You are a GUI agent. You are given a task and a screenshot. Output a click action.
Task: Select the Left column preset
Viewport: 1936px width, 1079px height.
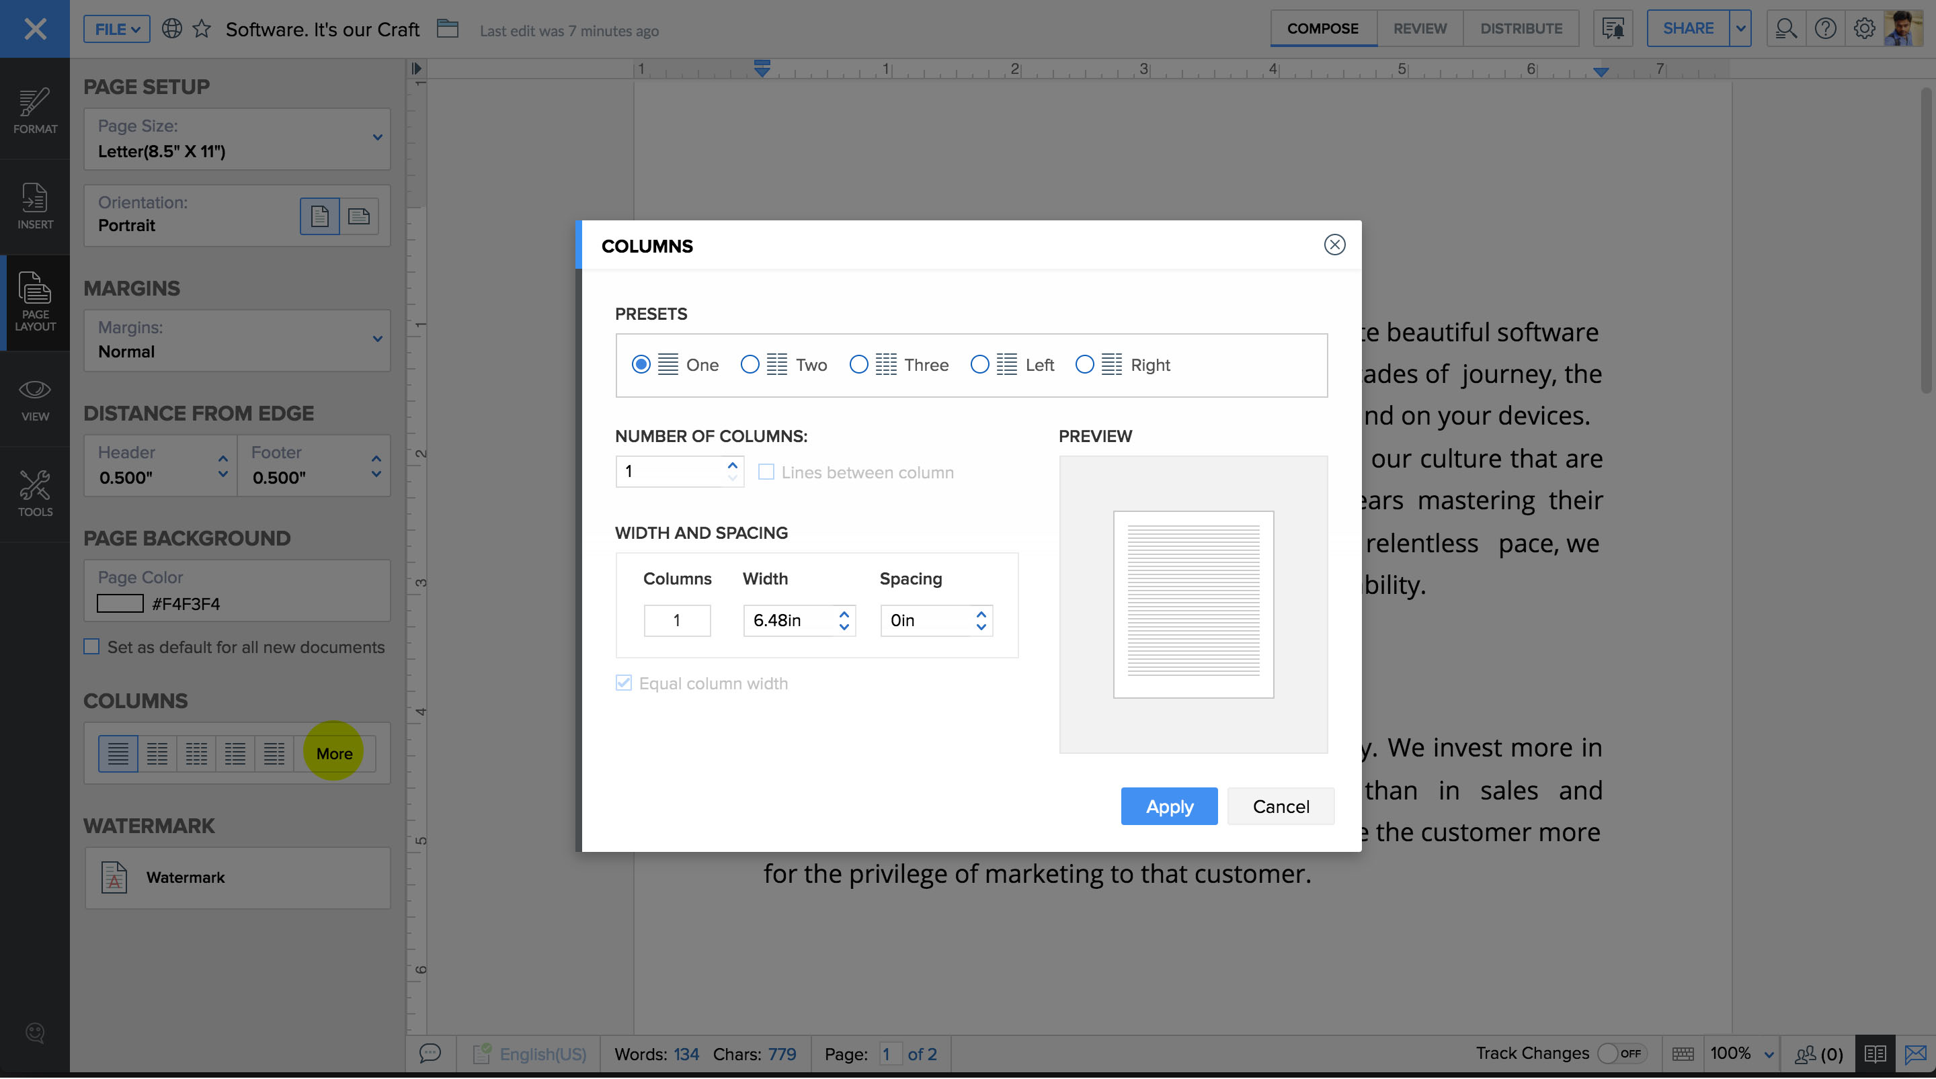[979, 364]
